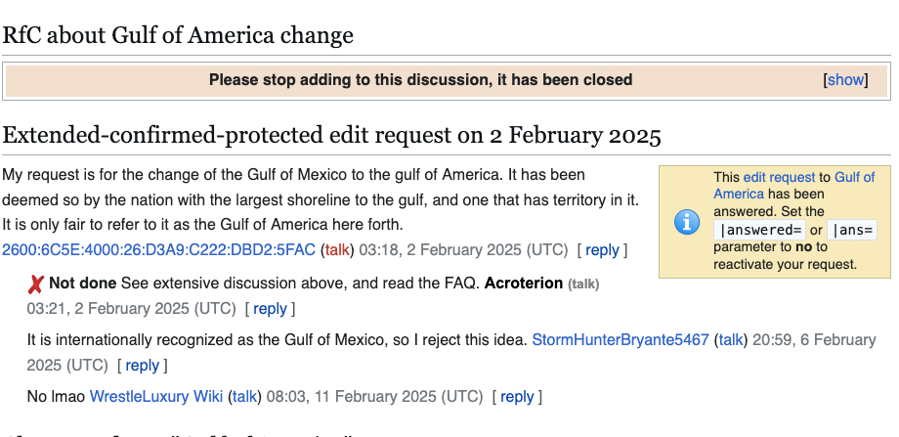This screenshot has height=437, width=899.
Task: Reply to Acroterion's Not done comment
Action: tap(270, 309)
